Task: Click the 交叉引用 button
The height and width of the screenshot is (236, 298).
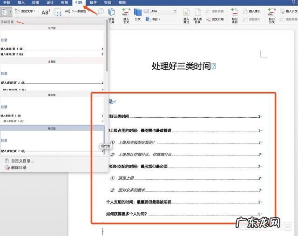Action: tap(215, 19)
